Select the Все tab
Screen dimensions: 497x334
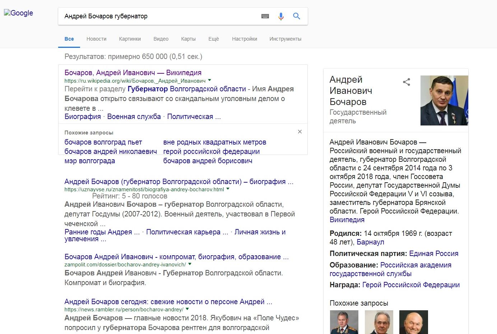(69, 39)
